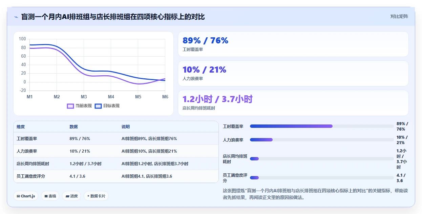The image size is (422, 214).
Task: Click the 数据 column header
Action: (x=74, y=127)
